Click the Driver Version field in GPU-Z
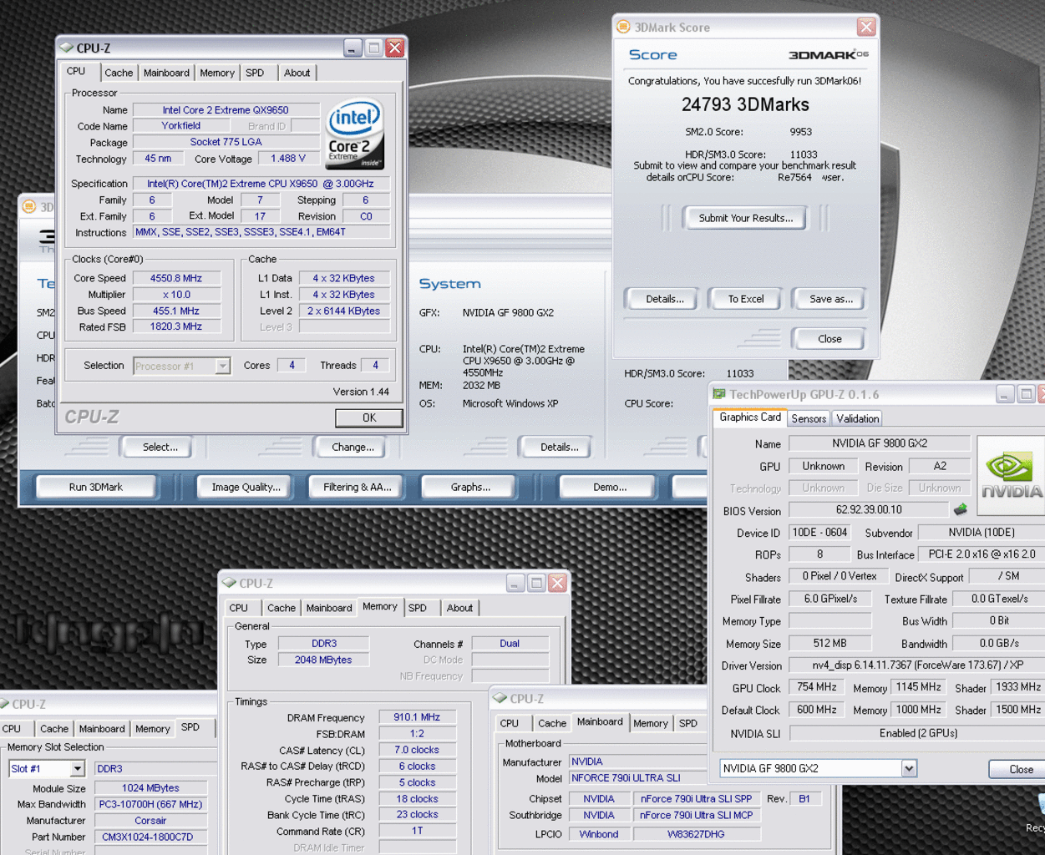This screenshot has width=1045, height=855. pos(917,665)
